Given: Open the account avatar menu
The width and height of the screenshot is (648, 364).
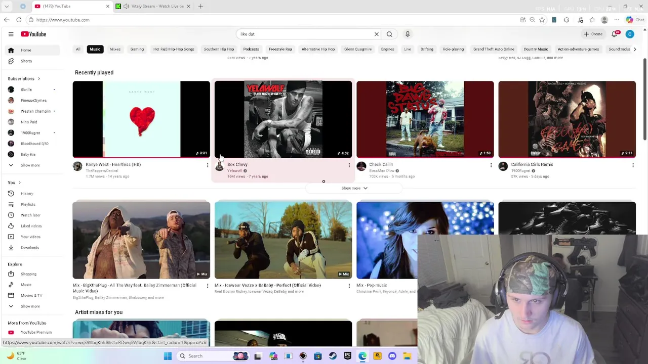Looking at the screenshot, I should tap(630, 34).
